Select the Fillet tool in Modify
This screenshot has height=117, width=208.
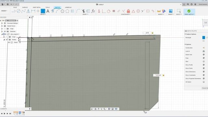[78, 11]
